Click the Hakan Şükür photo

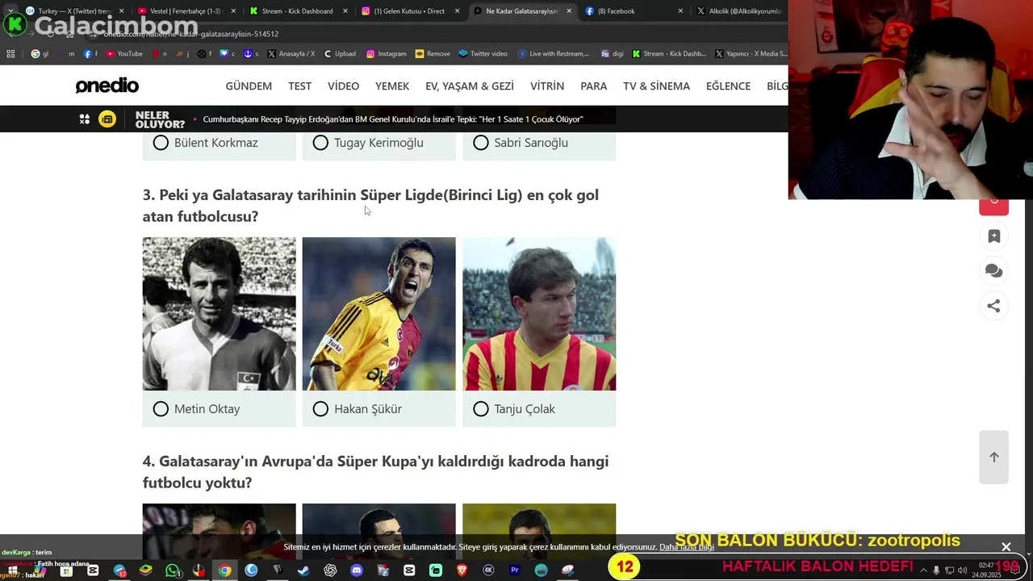tap(379, 314)
